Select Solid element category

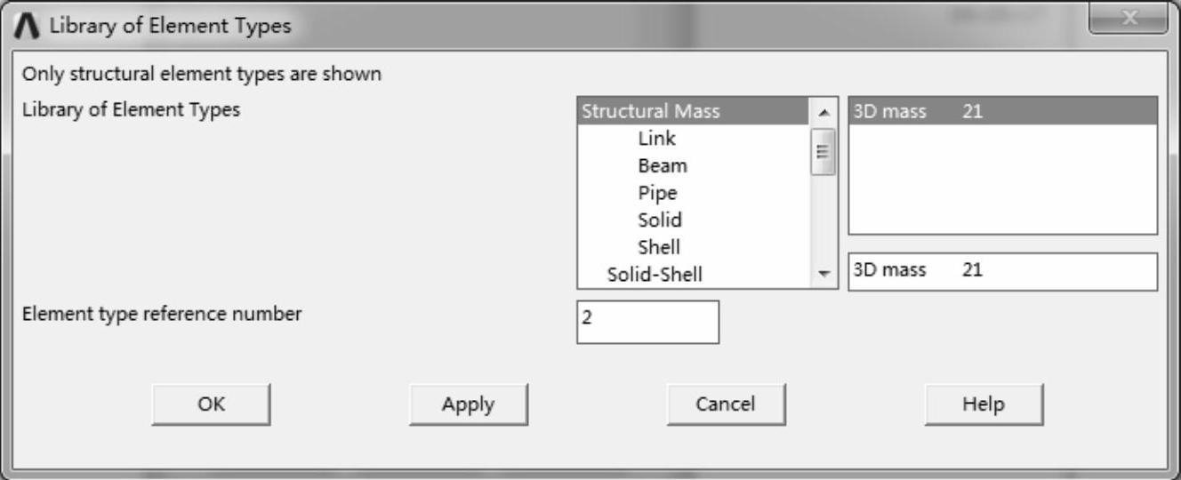(660, 220)
